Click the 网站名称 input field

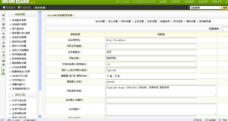(x=151, y=58)
